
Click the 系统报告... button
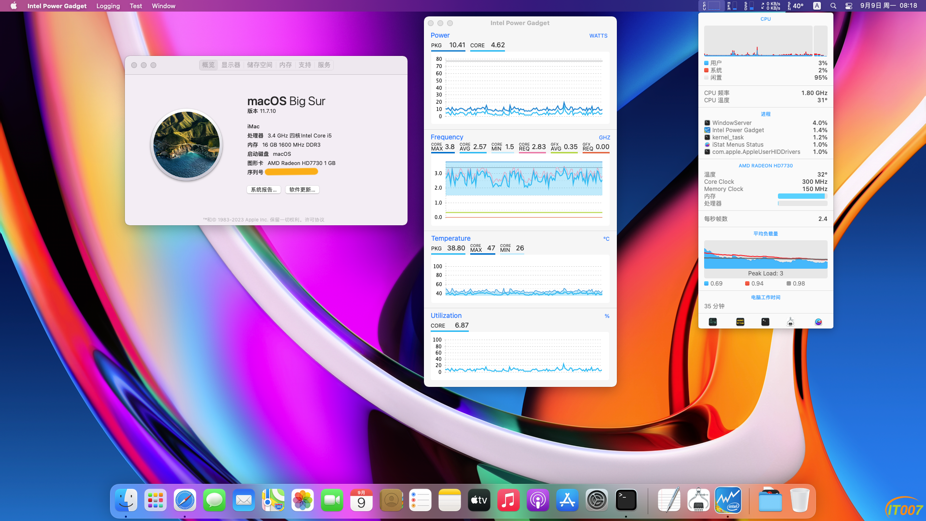[264, 190]
